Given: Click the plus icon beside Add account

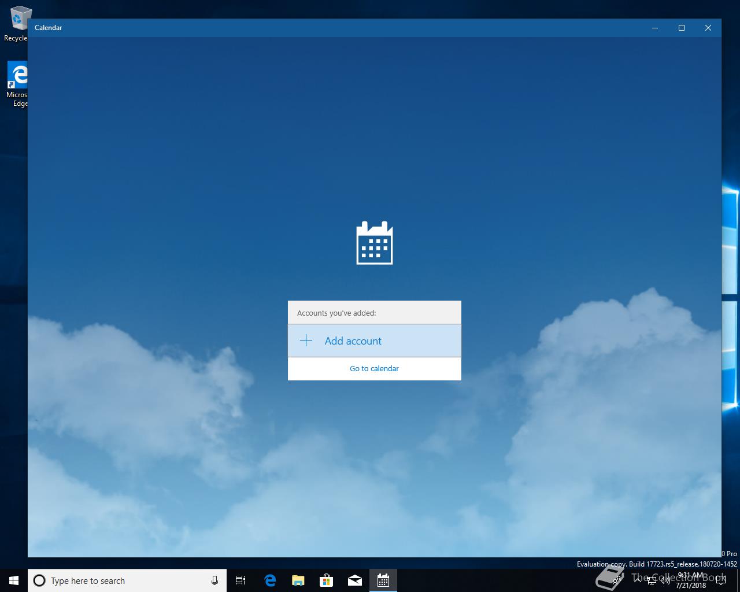Looking at the screenshot, I should coord(306,341).
